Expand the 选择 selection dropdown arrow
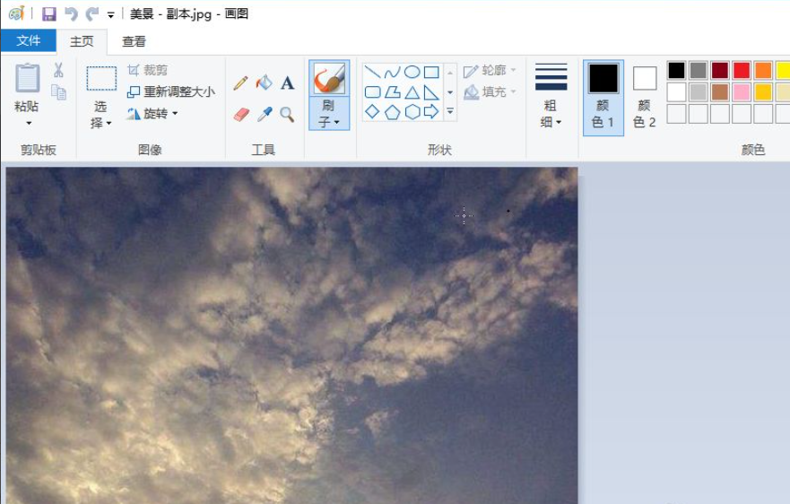This screenshot has width=790, height=504. point(100,122)
